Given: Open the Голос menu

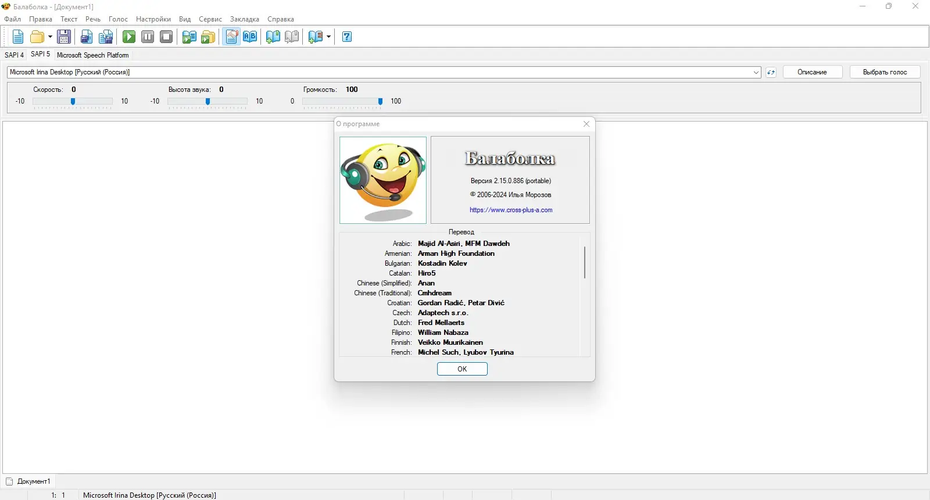Looking at the screenshot, I should 118,19.
